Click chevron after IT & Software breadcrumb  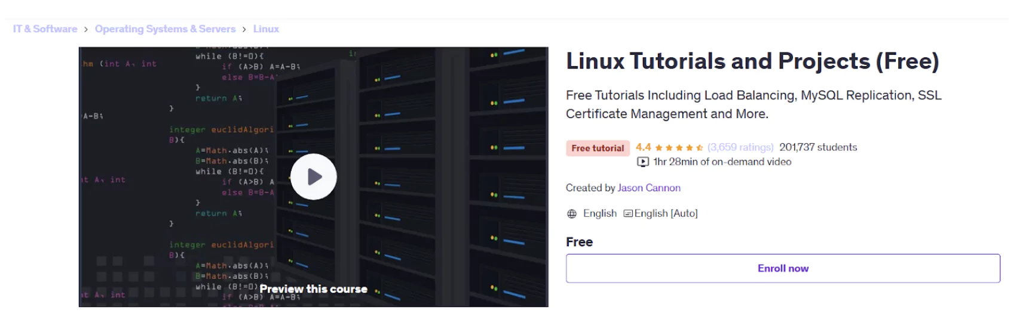coord(86,29)
